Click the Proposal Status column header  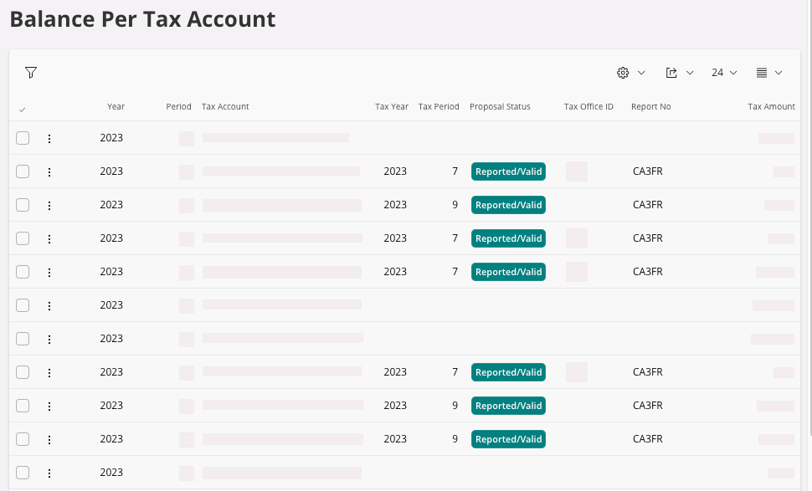point(500,107)
